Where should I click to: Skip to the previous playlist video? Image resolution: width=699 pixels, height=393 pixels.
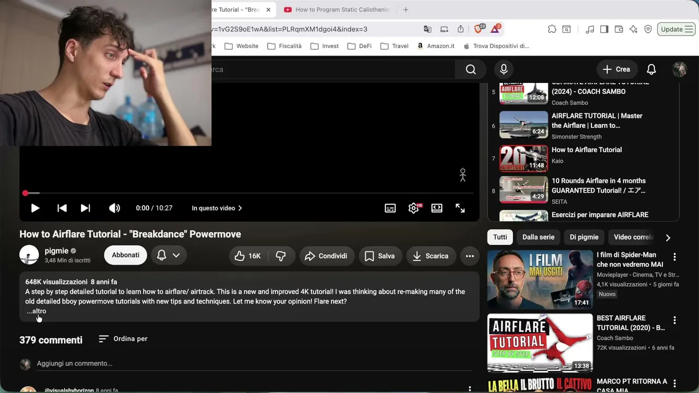[x=62, y=208]
